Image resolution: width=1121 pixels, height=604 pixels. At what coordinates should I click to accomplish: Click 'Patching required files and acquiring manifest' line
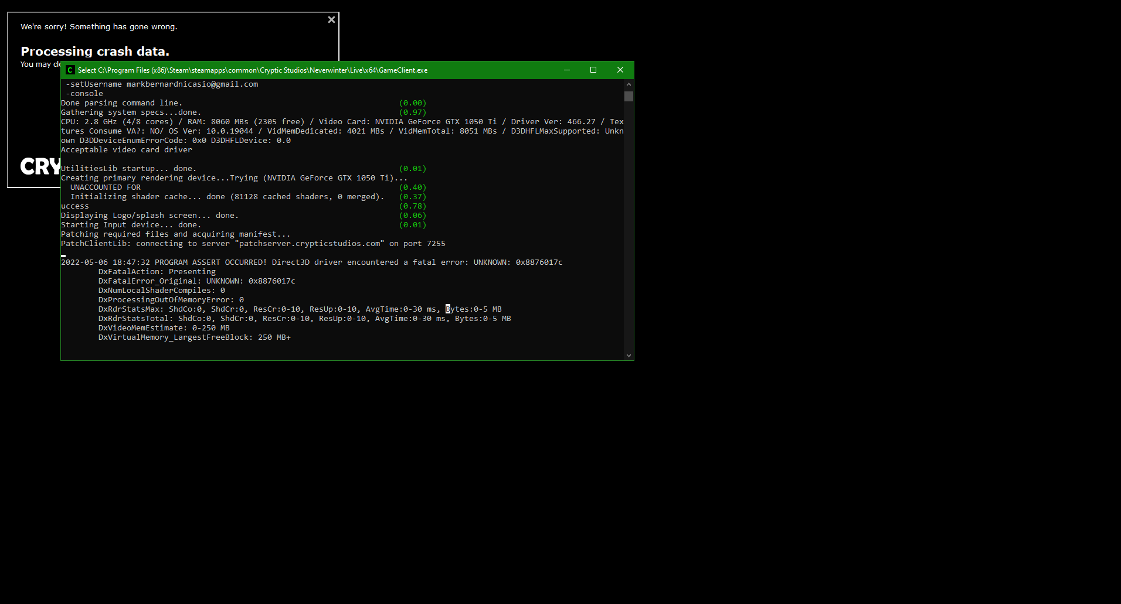coord(176,234)
